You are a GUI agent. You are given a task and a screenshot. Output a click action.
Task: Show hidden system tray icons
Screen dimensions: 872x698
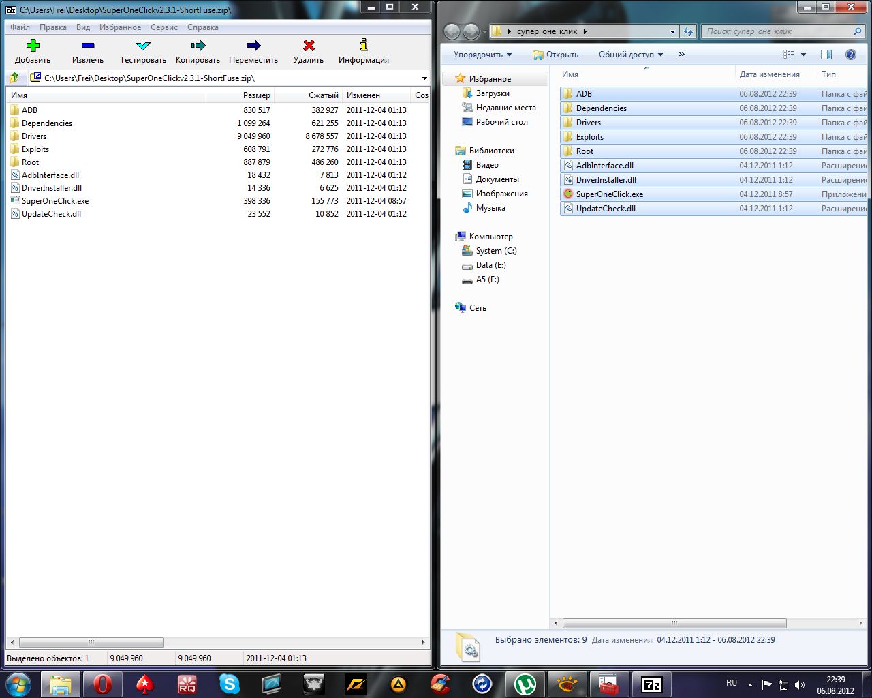[750, 684]
